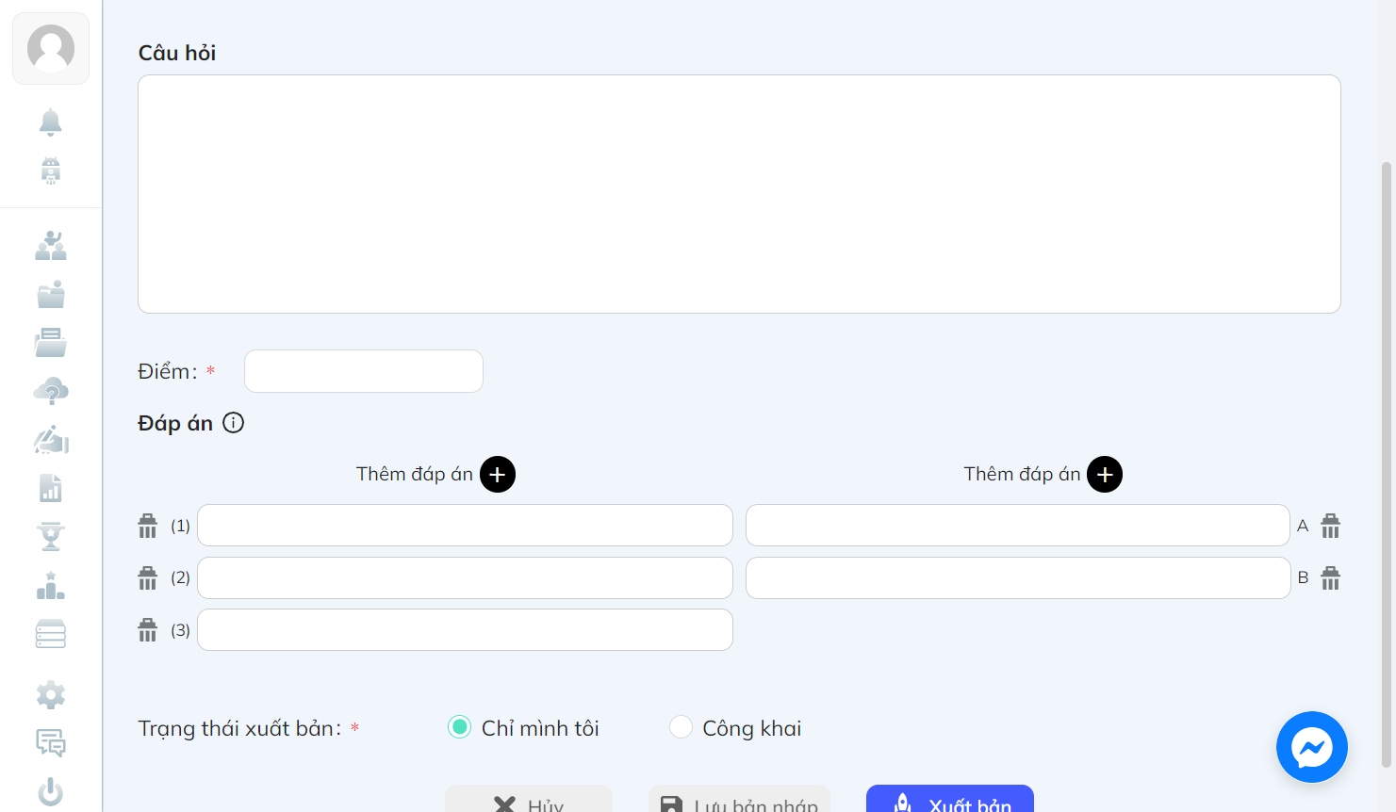
Task: Open the user profile avatar
Action: [51, 48]
